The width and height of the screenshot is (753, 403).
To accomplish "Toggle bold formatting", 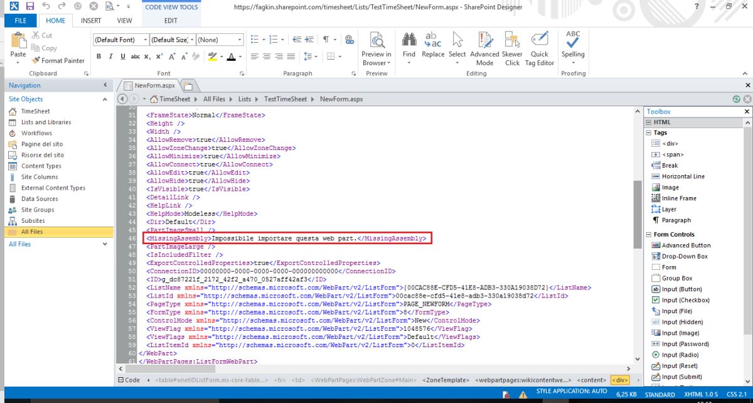I will pos(99,56).
